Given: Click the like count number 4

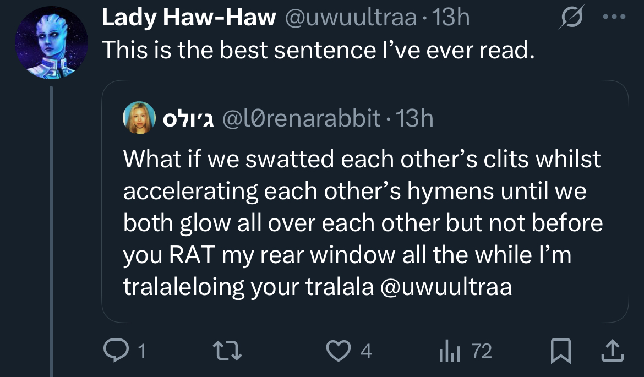Looking at the screenshot, I should tap(366, 351).
